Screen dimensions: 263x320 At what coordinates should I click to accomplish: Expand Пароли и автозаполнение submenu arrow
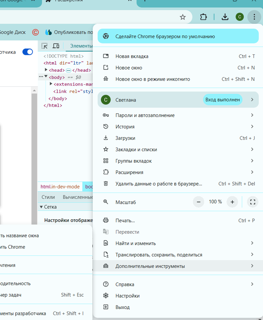(x=252, y=115)
